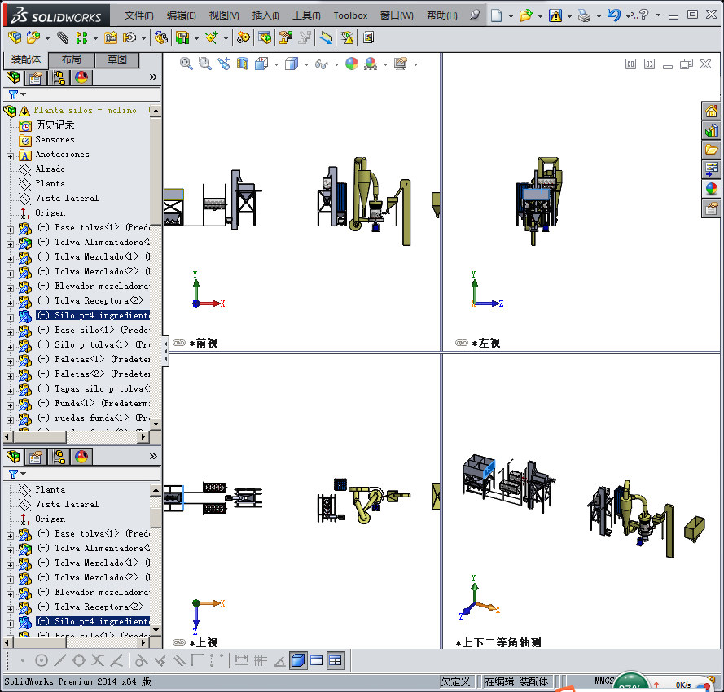The width and height of the screenshot is (724, 692).
Task: Select the Alzado plane in tree
Action: (x=50, y=169)
